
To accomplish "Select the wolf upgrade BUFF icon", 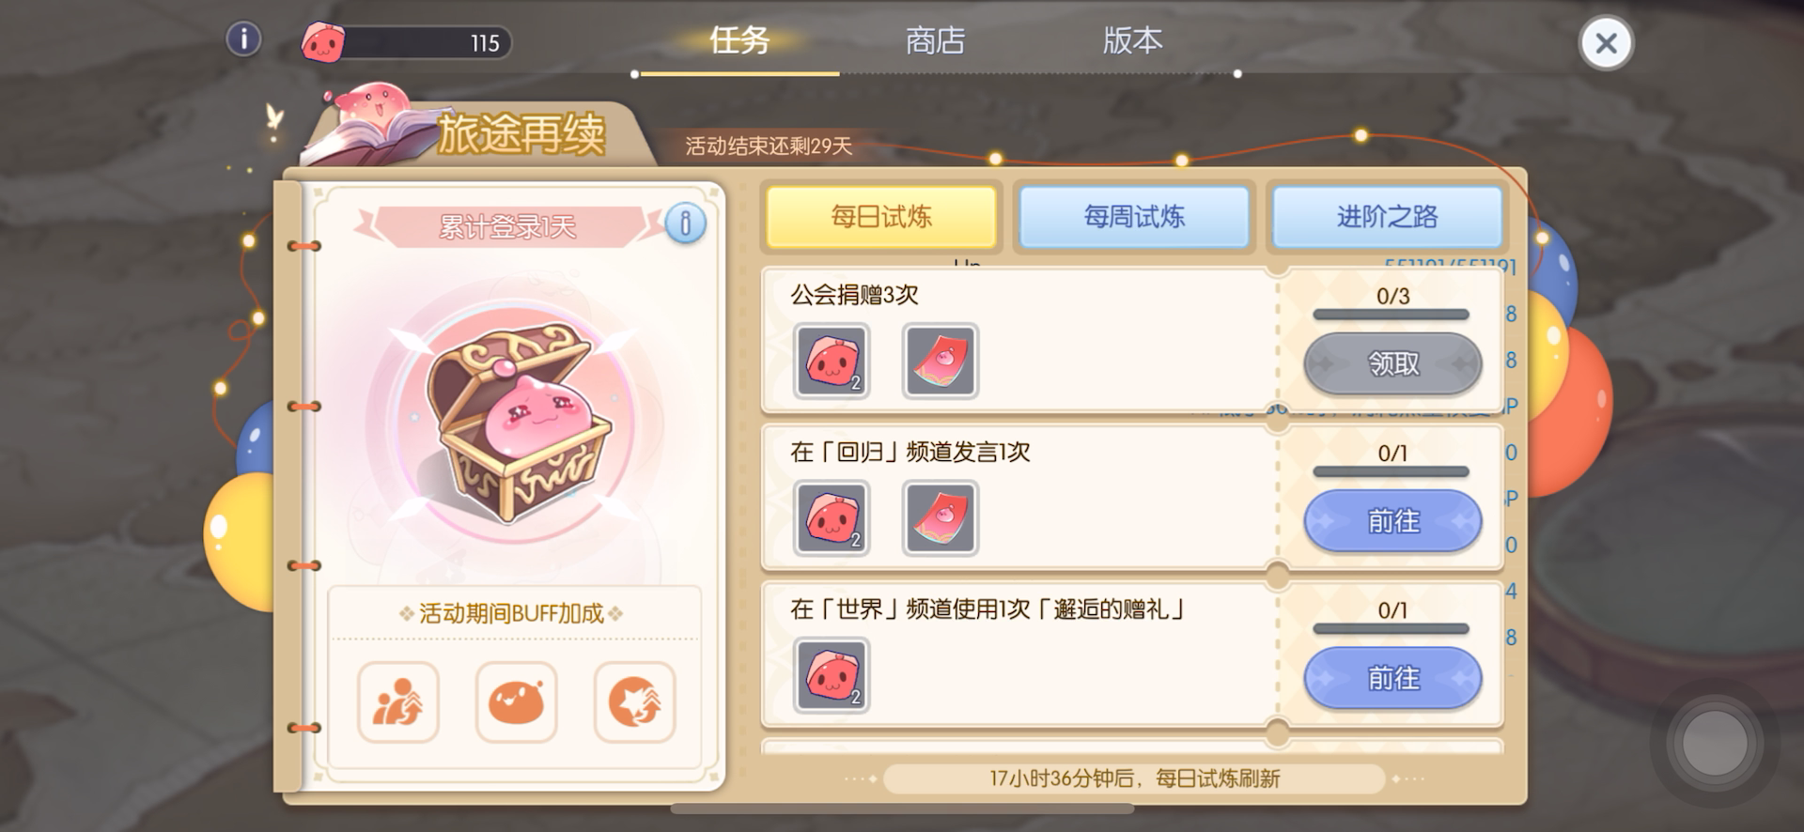I will click(x=635, y=702).
